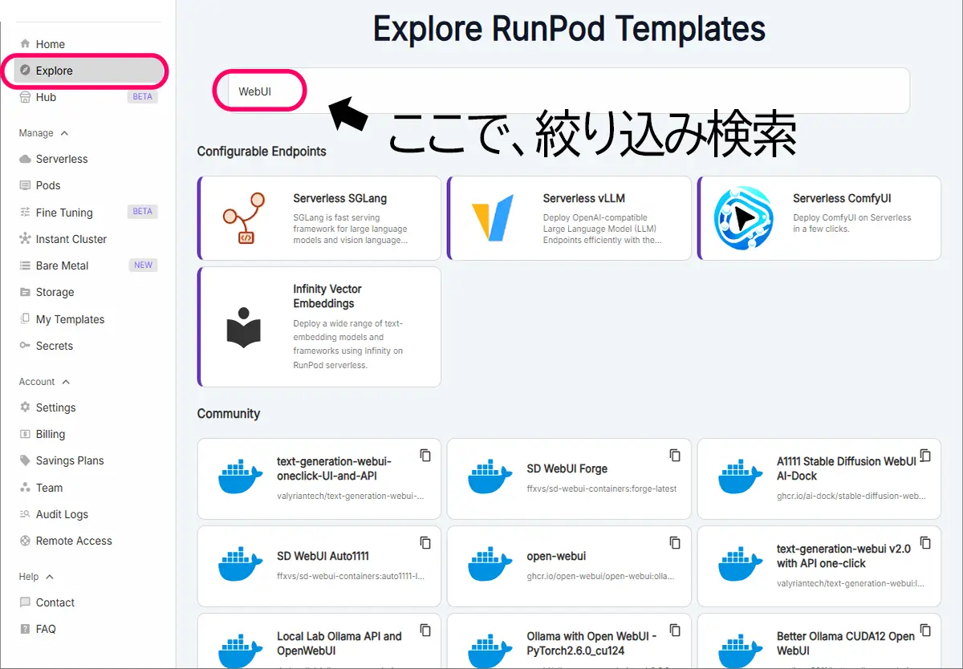Click the Contact chat icon
The width and height of the screenshot is (963, 669).
pyautogui.click(x=25, y=602)
